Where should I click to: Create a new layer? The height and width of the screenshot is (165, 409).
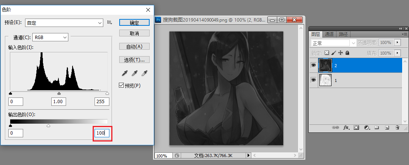[387, 127]
